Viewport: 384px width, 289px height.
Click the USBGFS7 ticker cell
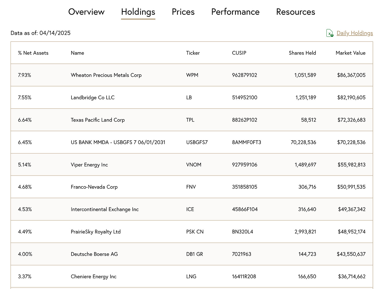197,142
